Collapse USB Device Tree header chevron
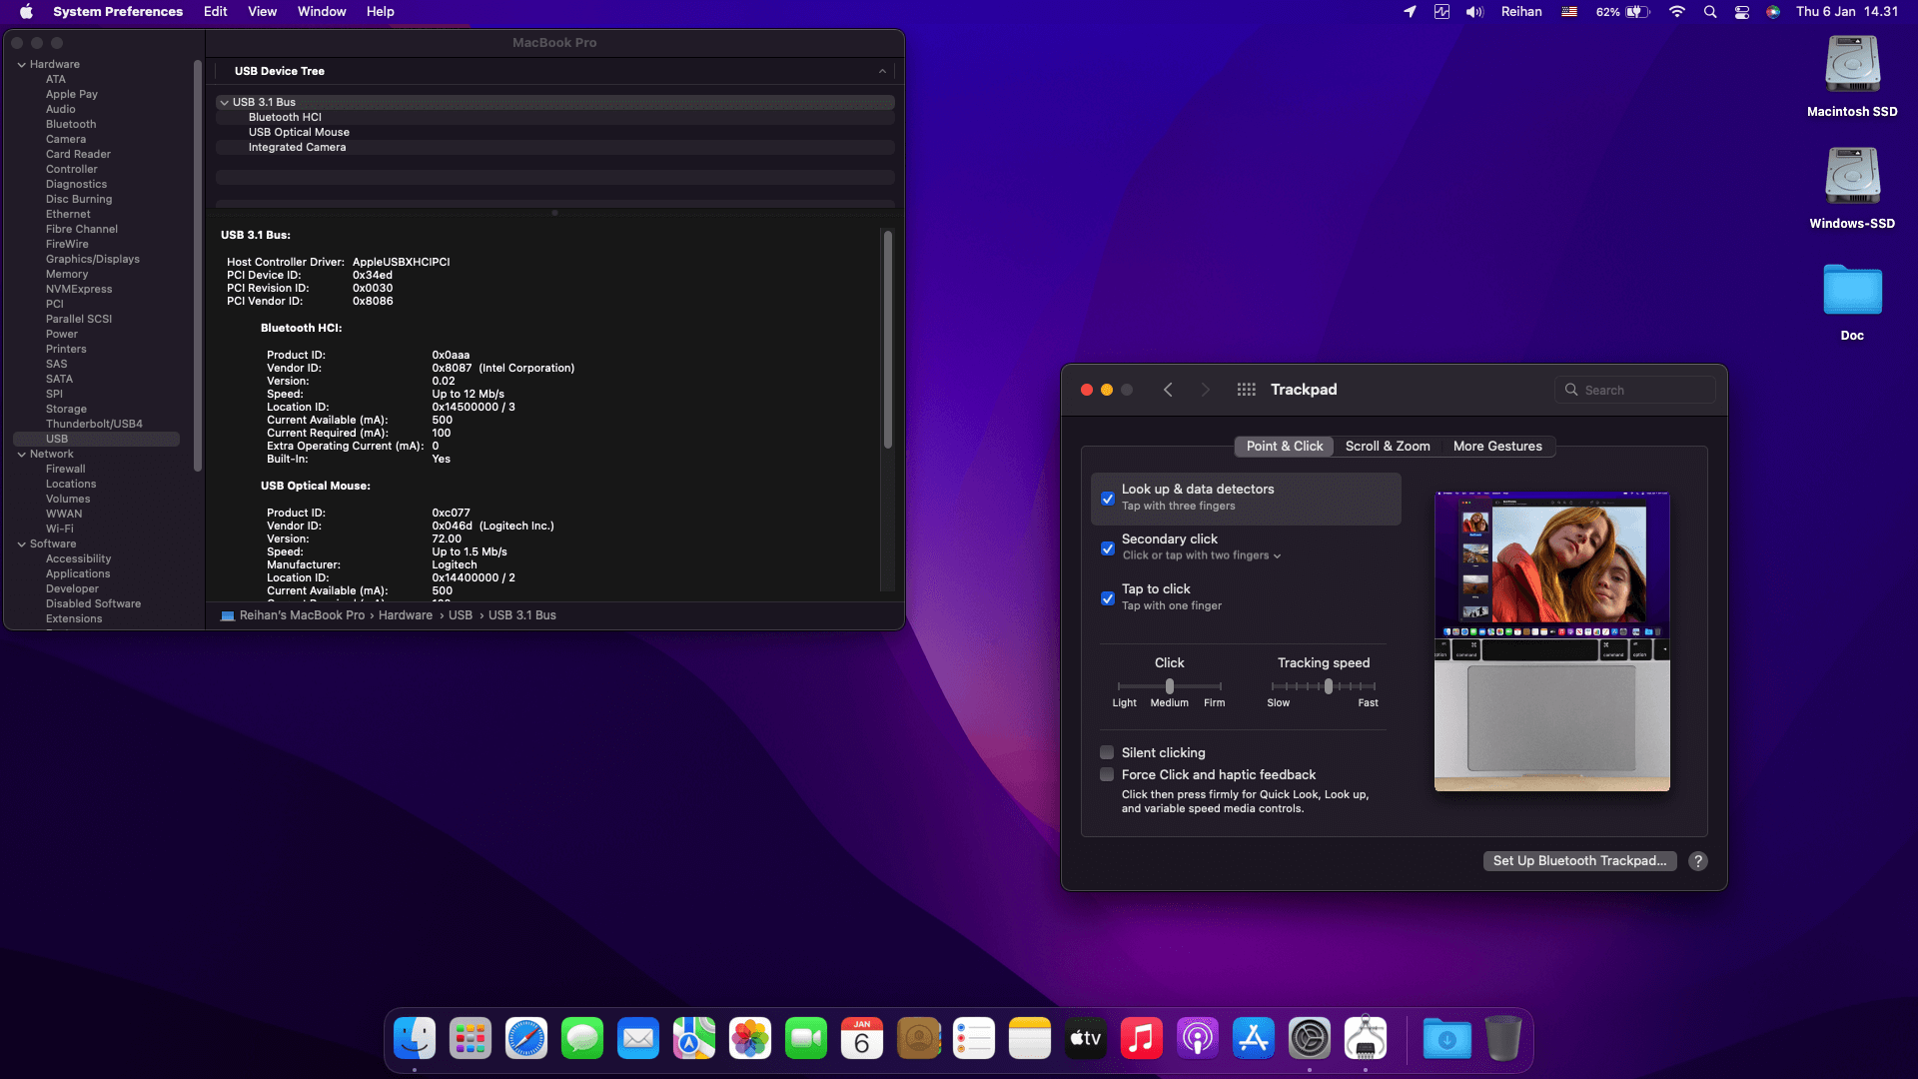Image resolution: width=1918 pixels, height=1079 pixels. (882, 71)
